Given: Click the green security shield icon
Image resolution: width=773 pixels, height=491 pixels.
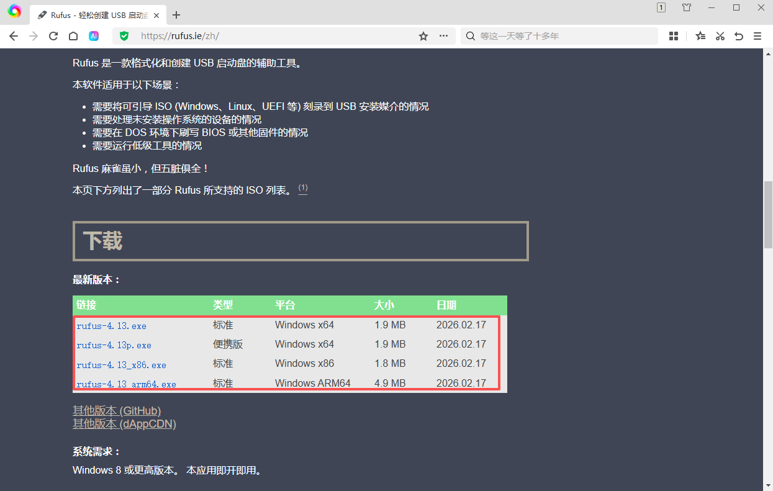Looking at the screenshot, I should 124,36.
